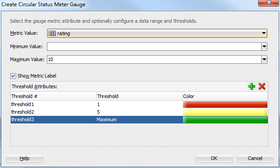
Task: Select the yellow color swatch for threshold2
Action: [225, 112]
